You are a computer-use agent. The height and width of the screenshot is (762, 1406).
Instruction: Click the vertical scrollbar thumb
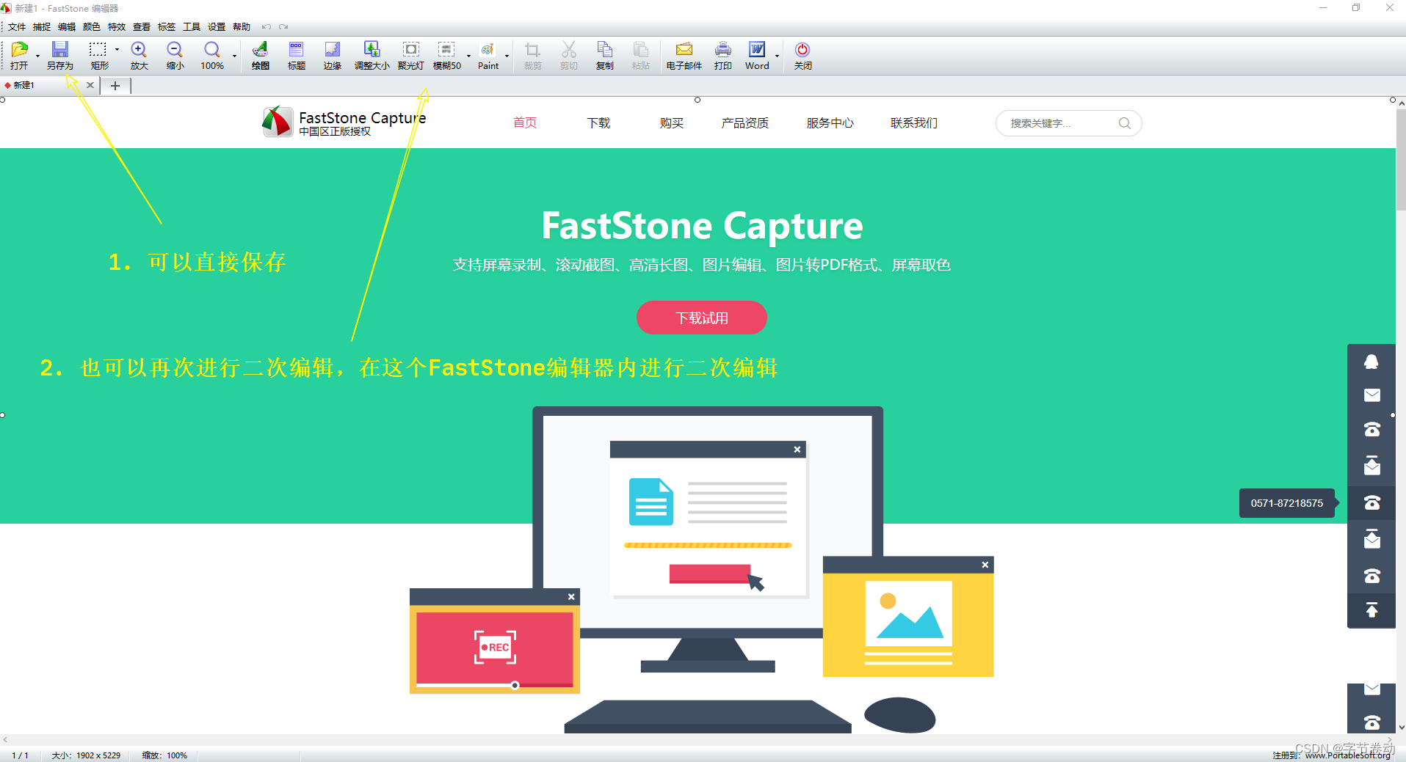(x=1400, y=159)
